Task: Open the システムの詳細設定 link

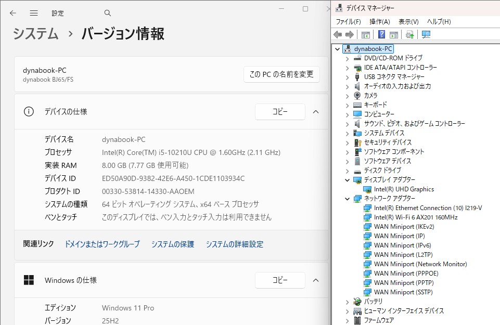Action: coord(234,244)
